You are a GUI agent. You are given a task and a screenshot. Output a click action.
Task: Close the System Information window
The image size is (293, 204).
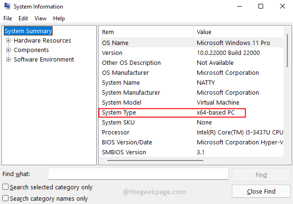pyautogui.click(x=283, y=6)
